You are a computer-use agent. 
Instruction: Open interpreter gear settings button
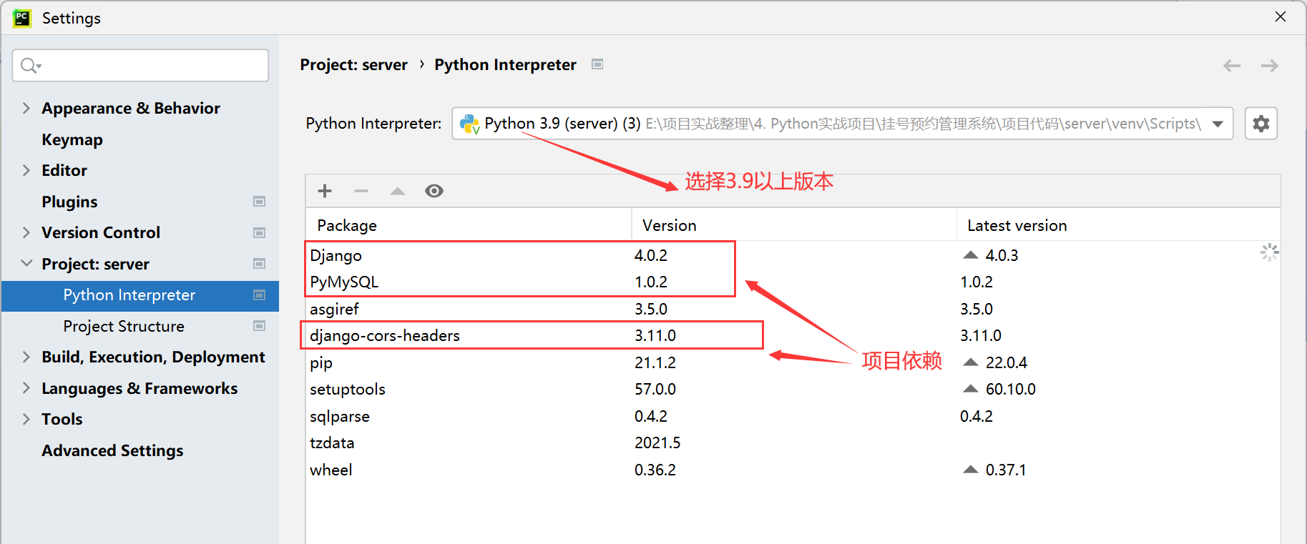1261,124
